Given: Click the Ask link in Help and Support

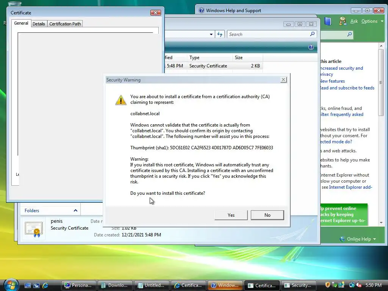Looking at the screenshot, I should point(354,21).
